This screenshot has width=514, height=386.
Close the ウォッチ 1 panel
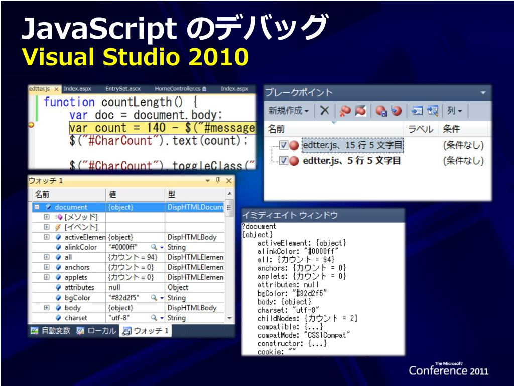[x=229, y=181]
